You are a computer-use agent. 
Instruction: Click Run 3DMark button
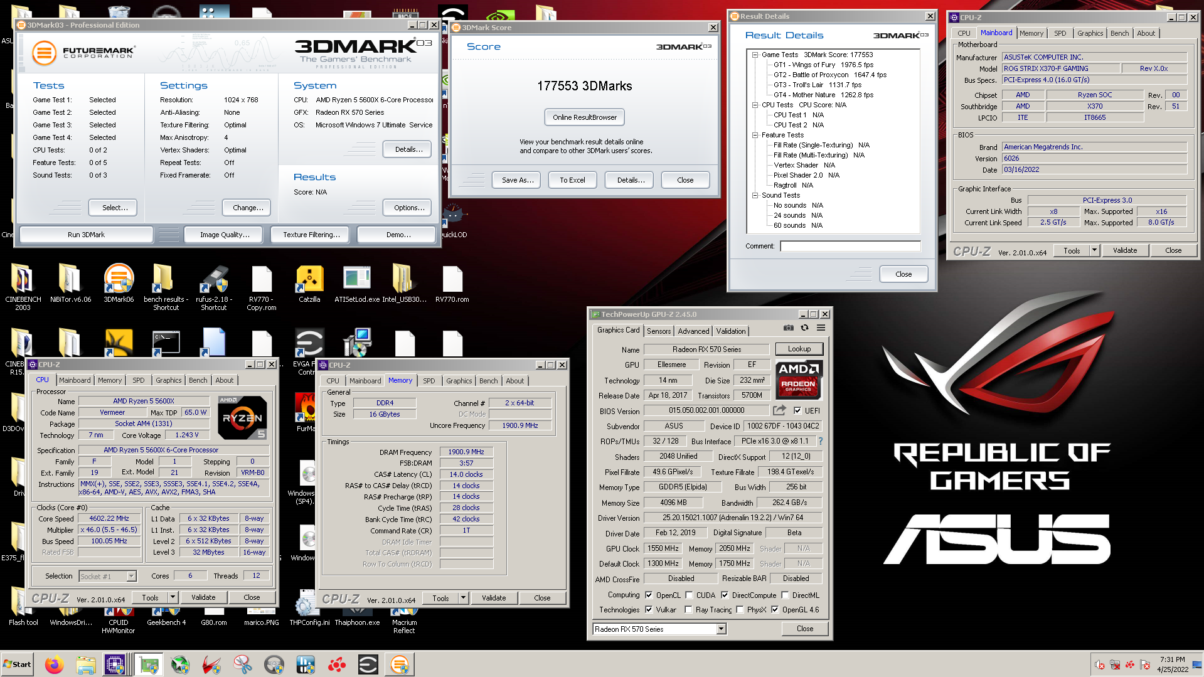pos(86,235)
